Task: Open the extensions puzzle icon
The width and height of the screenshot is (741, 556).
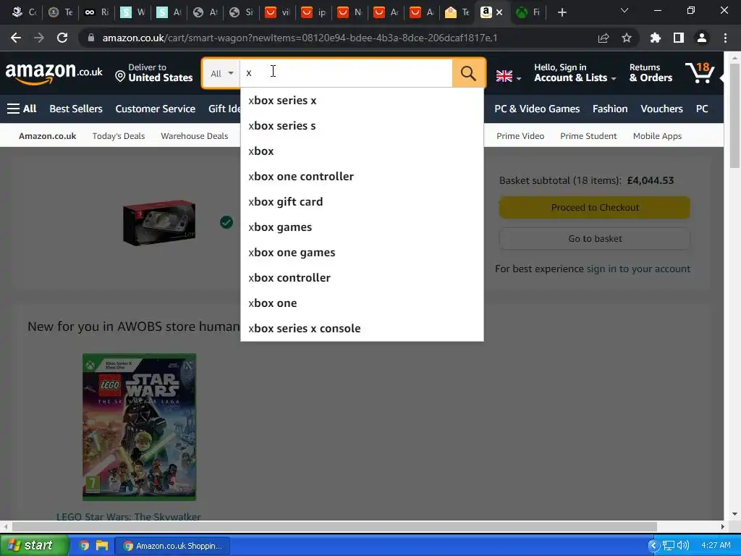Action: (x=655, y=38)
